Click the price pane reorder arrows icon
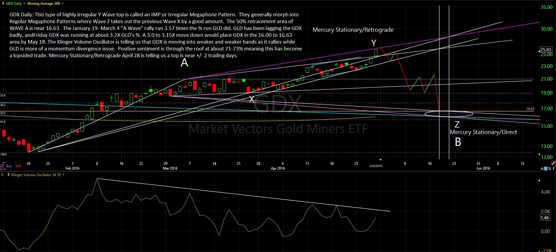Viewport: 556px width, 252px height. [x=3, y=3]
